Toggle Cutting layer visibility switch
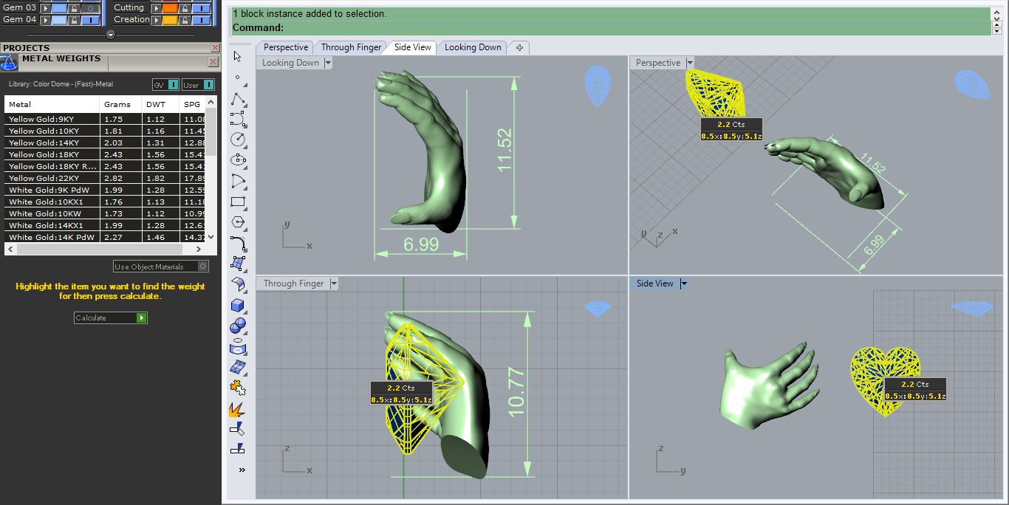The image size is (1009, 505). [201, 8]
